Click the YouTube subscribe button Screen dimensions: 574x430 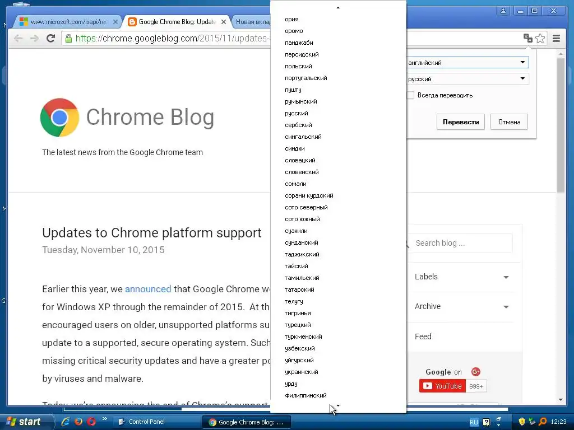(442, 386)
